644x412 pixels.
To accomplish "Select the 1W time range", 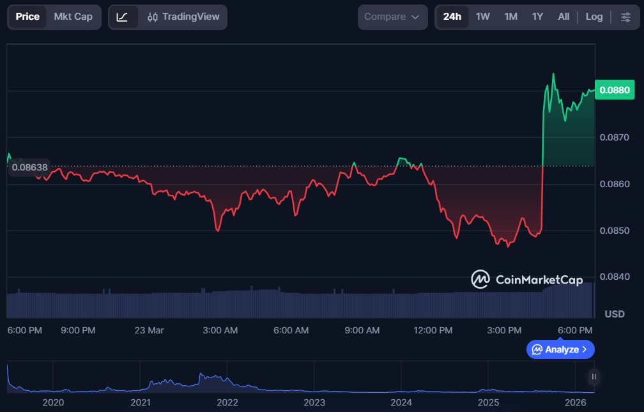I will click(x=483, y=17).
